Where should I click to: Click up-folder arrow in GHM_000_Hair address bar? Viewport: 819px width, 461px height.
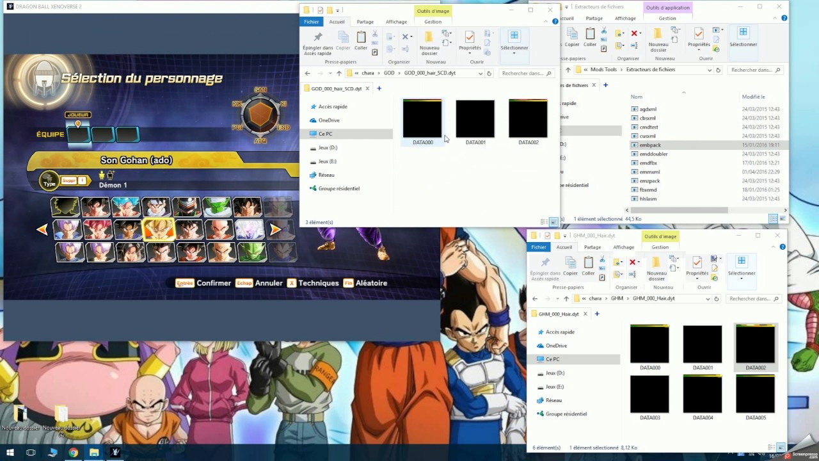(x=566, y=298)
